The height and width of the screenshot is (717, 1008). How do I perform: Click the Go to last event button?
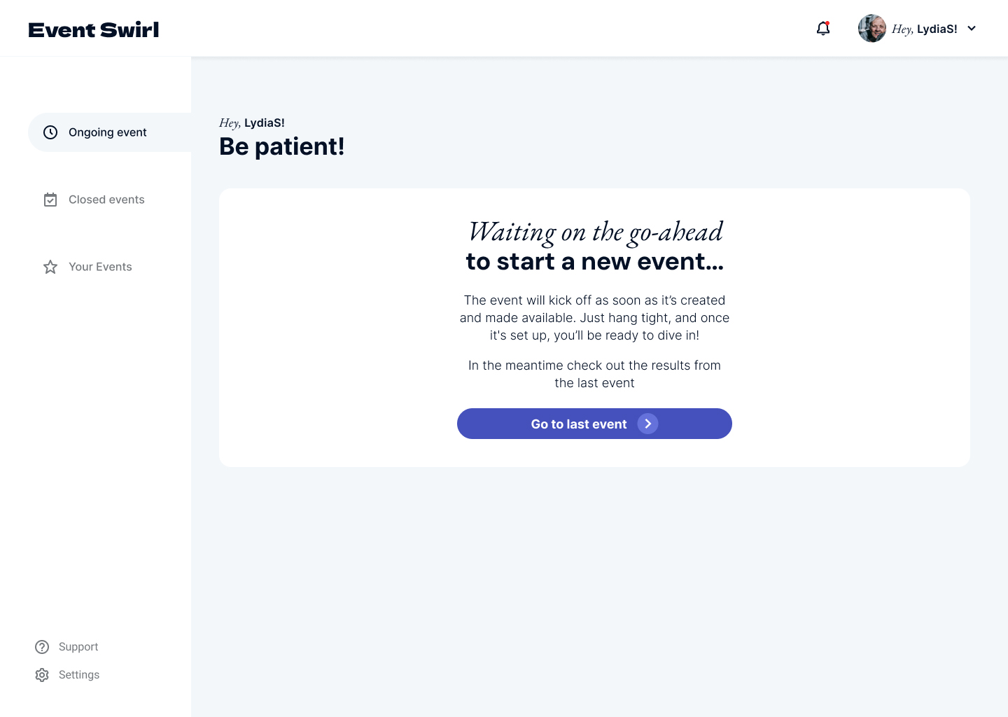[x=594, y=424]
